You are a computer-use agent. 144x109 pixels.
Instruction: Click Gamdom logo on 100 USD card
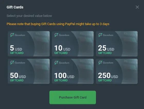[x=62, y=63]
